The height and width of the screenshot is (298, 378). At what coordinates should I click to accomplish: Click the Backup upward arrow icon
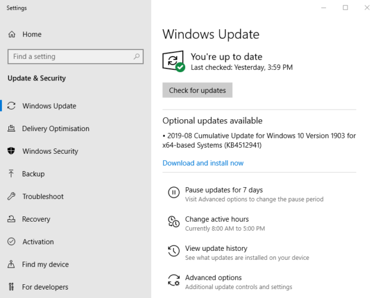(x=11, y=173)
